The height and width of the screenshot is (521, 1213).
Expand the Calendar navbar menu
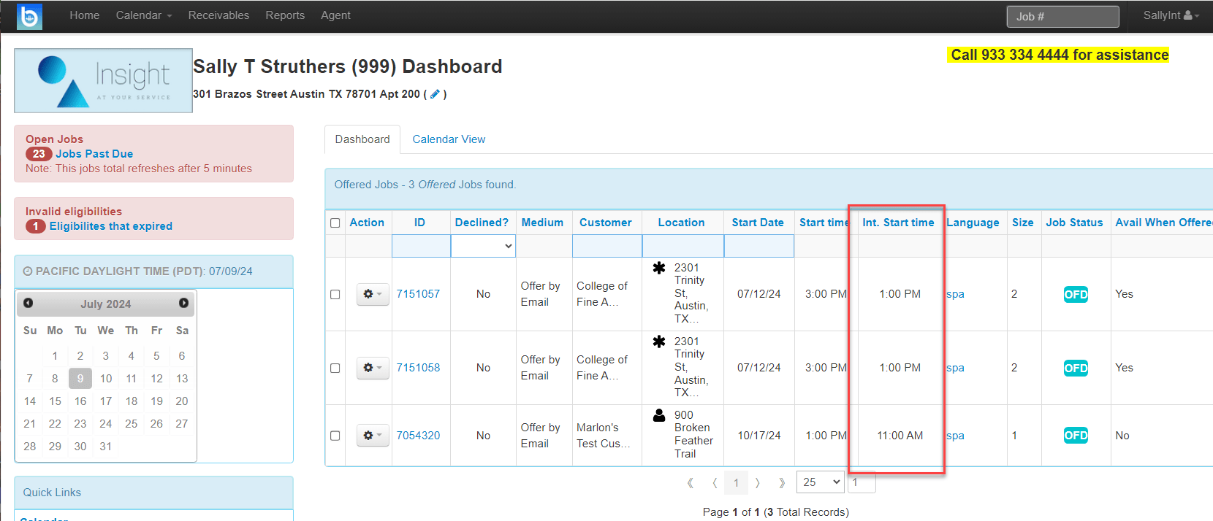coord(144,15)
